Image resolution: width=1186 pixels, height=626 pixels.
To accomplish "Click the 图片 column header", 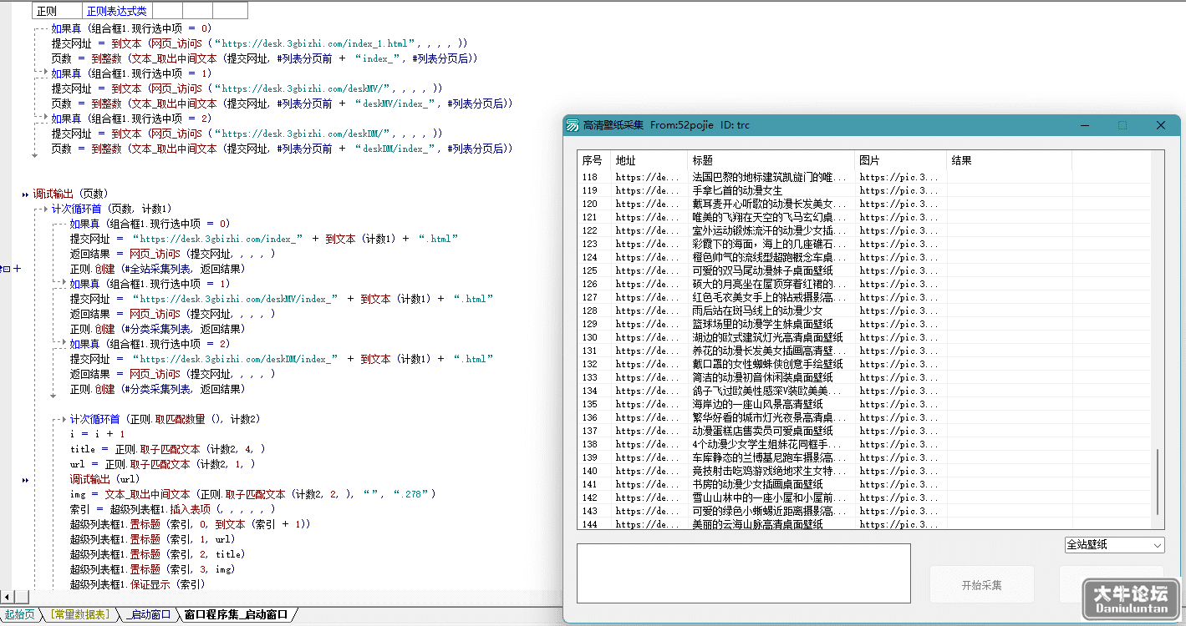I will 900,160.
